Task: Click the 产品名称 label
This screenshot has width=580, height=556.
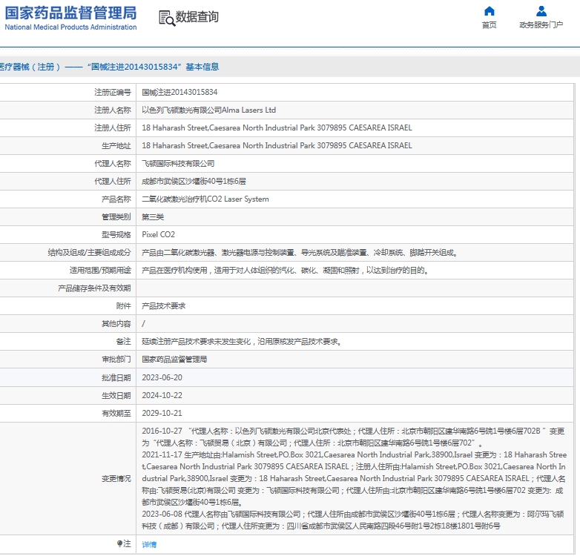Action: point(116,199)
